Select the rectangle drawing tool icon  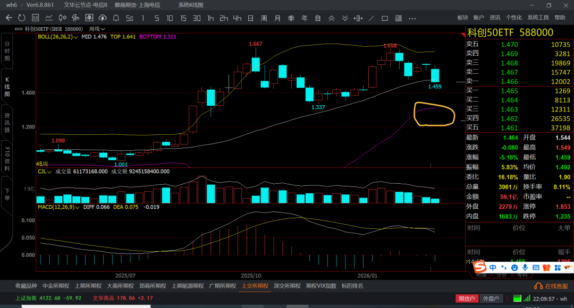coord(385,18)
